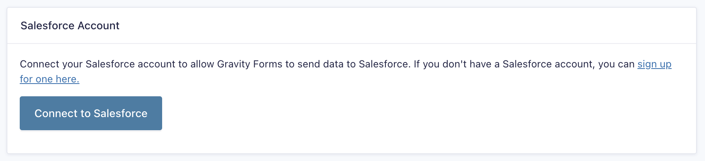The height and width of the screenshot is (161, 705).
Task: Click the "for one here." link text
Action: [x=50, y=79]
